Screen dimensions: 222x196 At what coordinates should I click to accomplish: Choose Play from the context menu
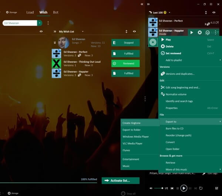click(190, 40)
